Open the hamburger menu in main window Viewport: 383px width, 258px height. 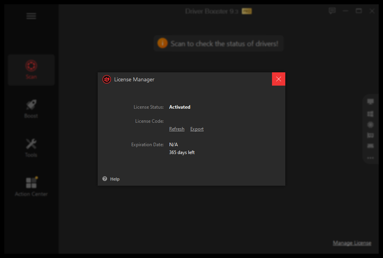31,16
